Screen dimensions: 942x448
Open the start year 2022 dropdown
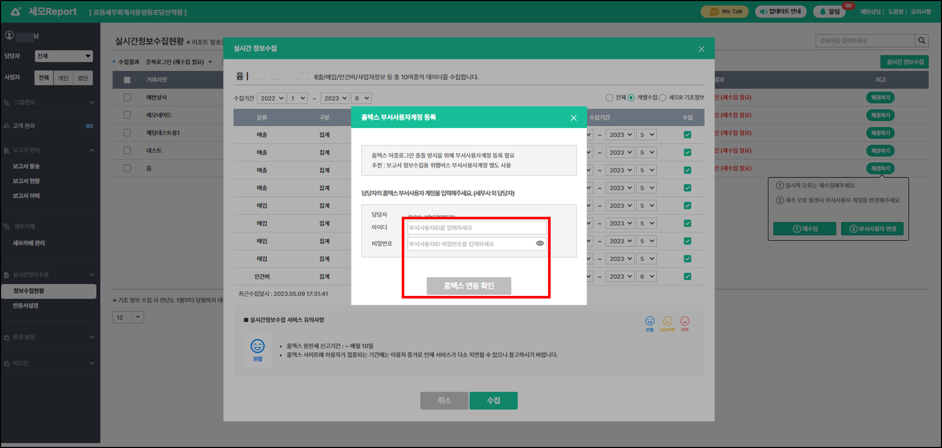click(x=271, y=98)
